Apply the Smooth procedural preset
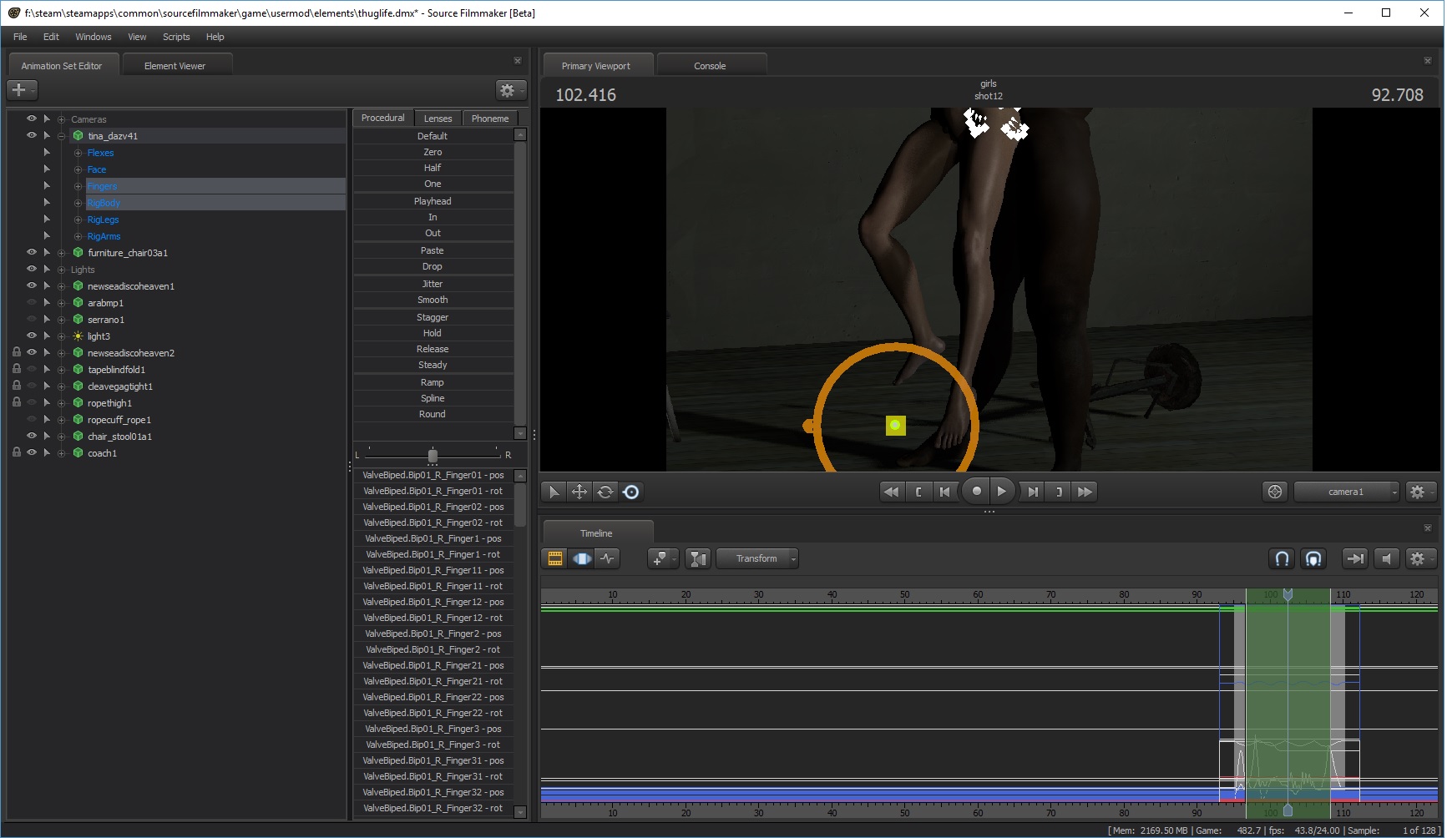 point(433,300)
